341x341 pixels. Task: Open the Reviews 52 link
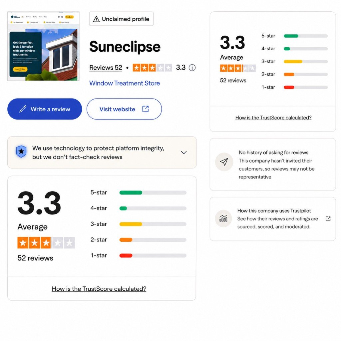[x=106, y=68]
